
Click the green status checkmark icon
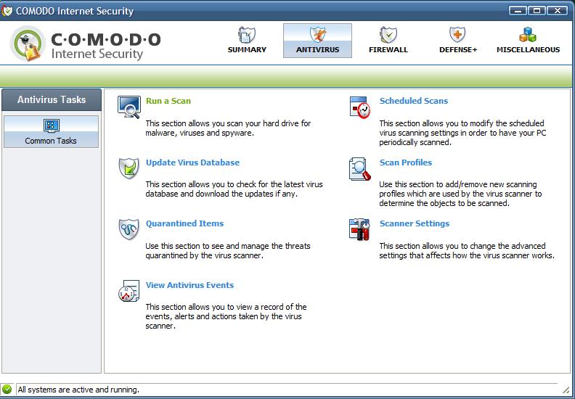coord(7,389)
